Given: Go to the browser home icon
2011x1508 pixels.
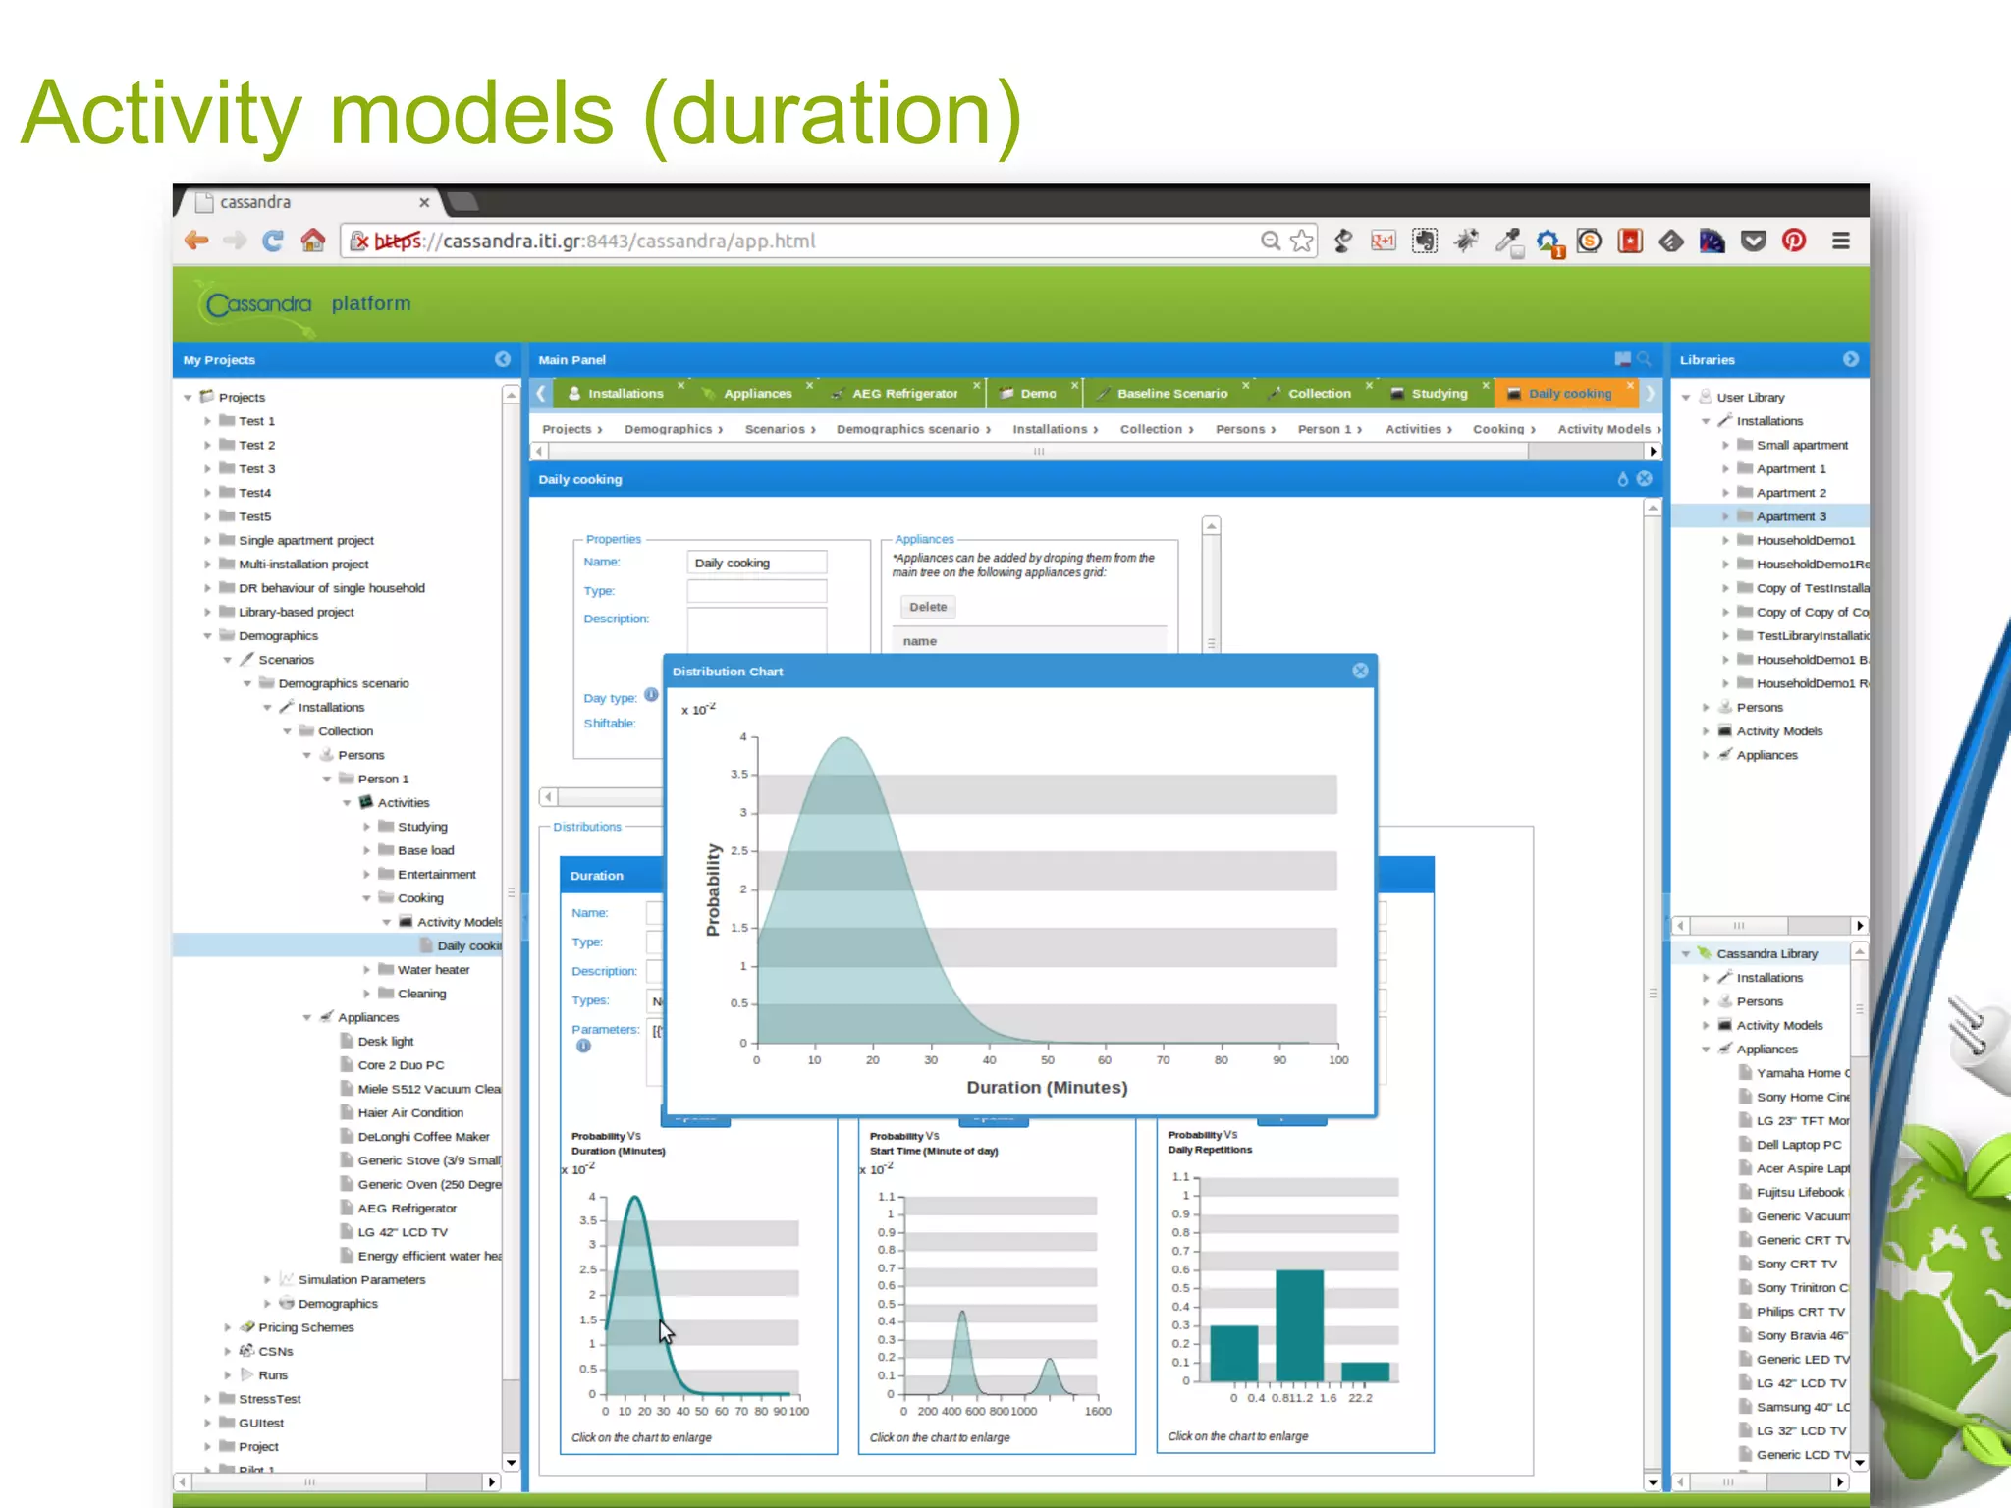Looking at the screenshot, I should coord(313,240).
